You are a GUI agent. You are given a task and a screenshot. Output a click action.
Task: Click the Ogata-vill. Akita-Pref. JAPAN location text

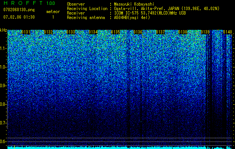(167, 9)
